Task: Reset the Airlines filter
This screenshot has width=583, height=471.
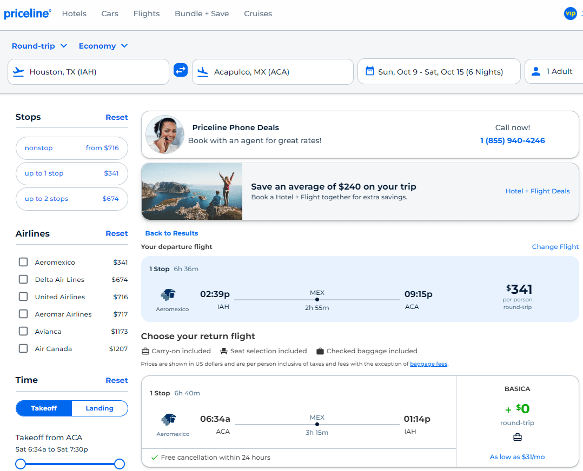Action: (117, 234)
